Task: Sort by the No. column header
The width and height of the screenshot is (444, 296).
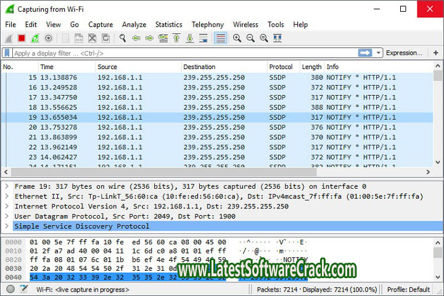Action: [20, 67]
